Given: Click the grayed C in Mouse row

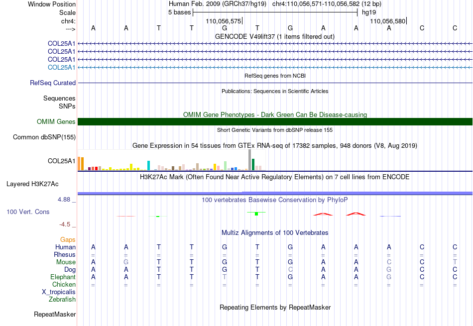Looking at the screenshot, I should pyautogui.click(x=389, y=262).
